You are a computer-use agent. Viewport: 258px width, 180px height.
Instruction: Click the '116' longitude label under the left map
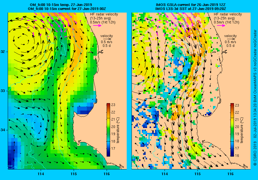[x=107, y=174]
